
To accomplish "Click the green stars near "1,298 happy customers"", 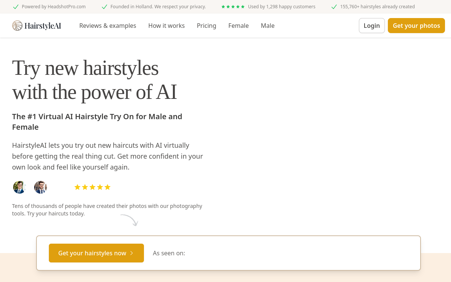I will (233, 6).
